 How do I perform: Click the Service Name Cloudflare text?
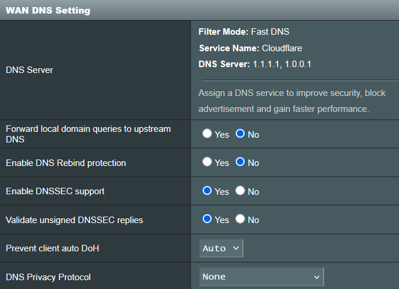coord(250,48)
